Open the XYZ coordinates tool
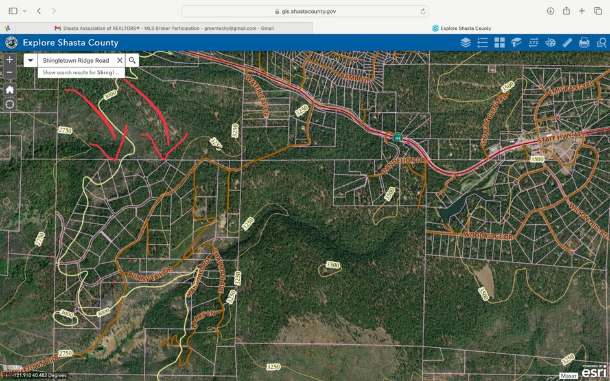Screen dimensions: 610x381 pos(534,42)
